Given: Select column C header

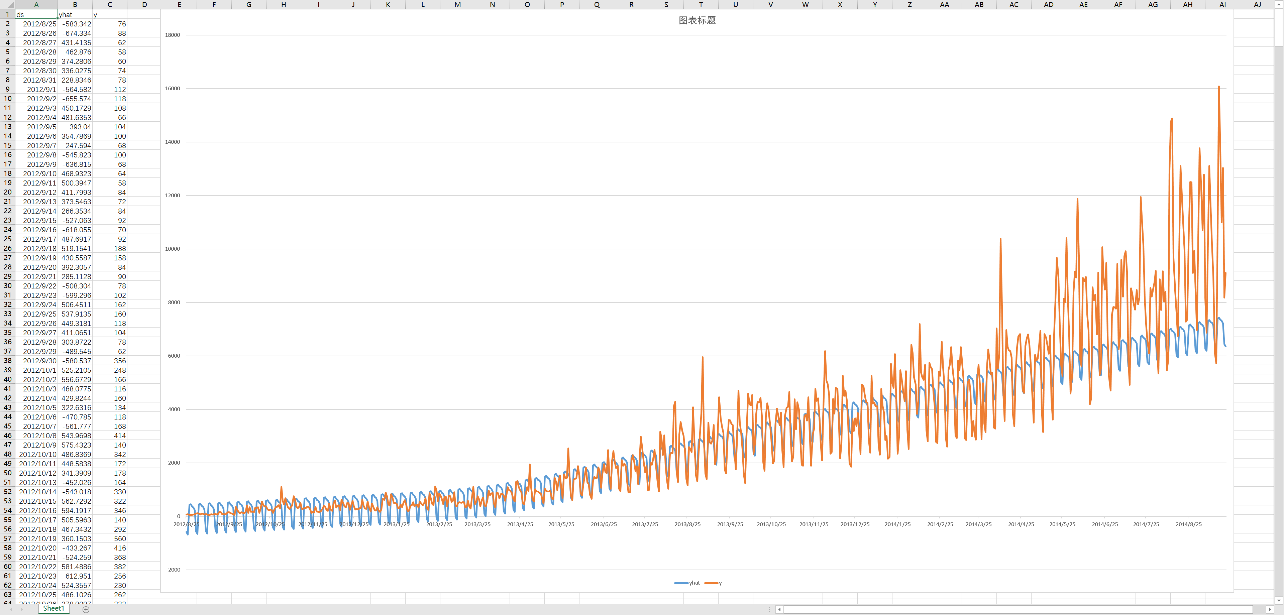Looking at the screenshot, I should click(110, 4).
